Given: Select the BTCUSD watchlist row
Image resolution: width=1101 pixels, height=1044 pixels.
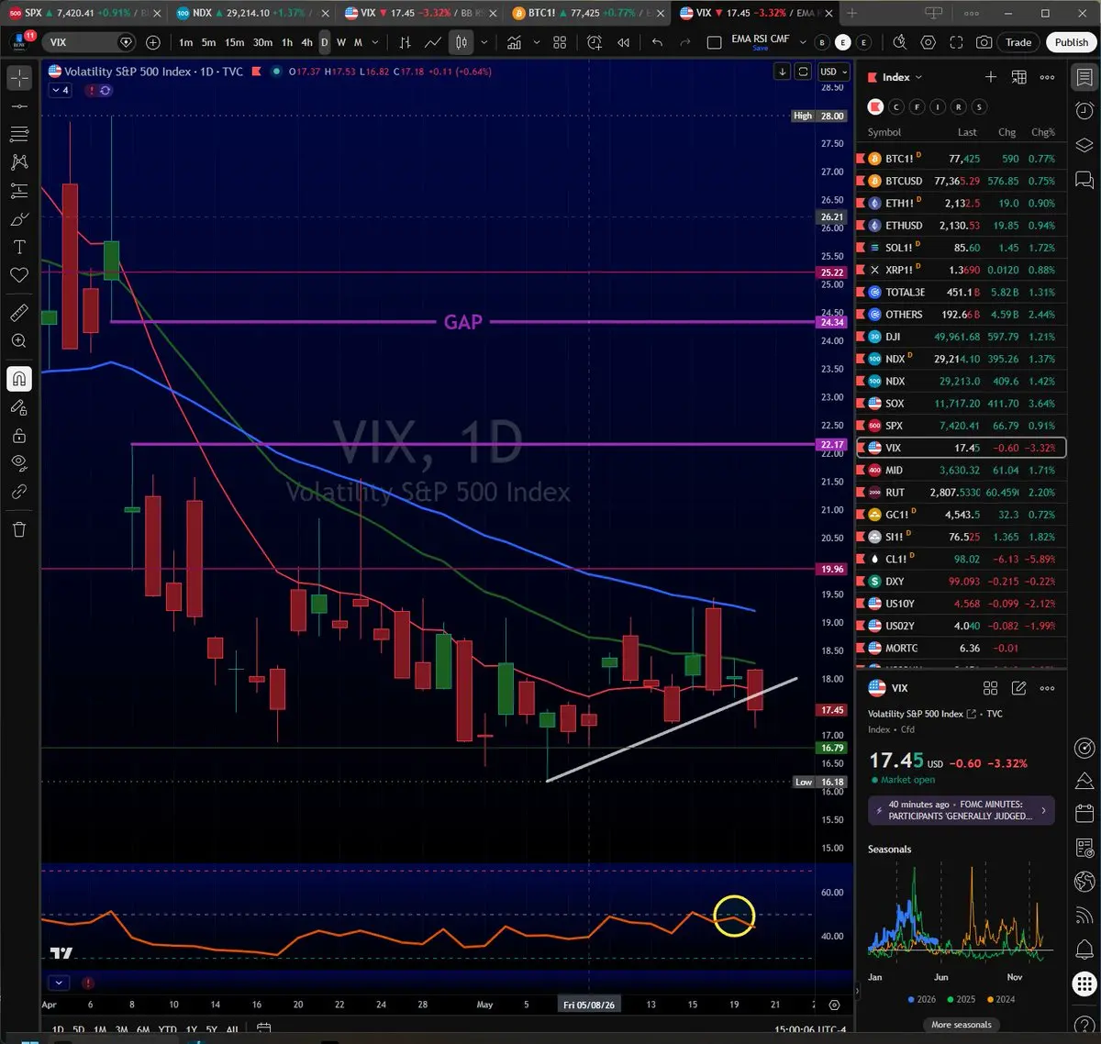Looking at the screenshot, I should (x=961, y=181).
